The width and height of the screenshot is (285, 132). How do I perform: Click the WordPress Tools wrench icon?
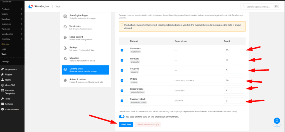[x=2, y=99]
